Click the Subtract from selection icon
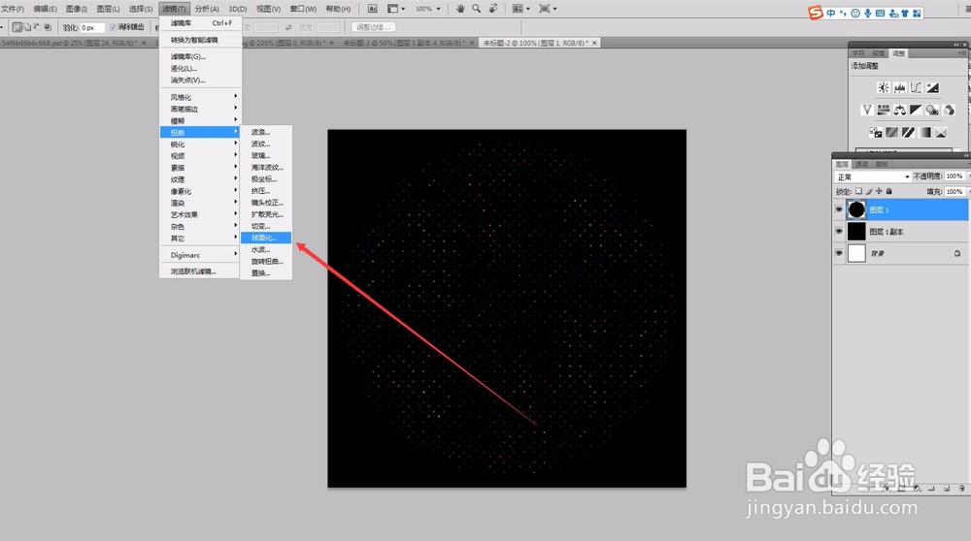This screenshot has height=541, width=971. click(x=37, y=27)
